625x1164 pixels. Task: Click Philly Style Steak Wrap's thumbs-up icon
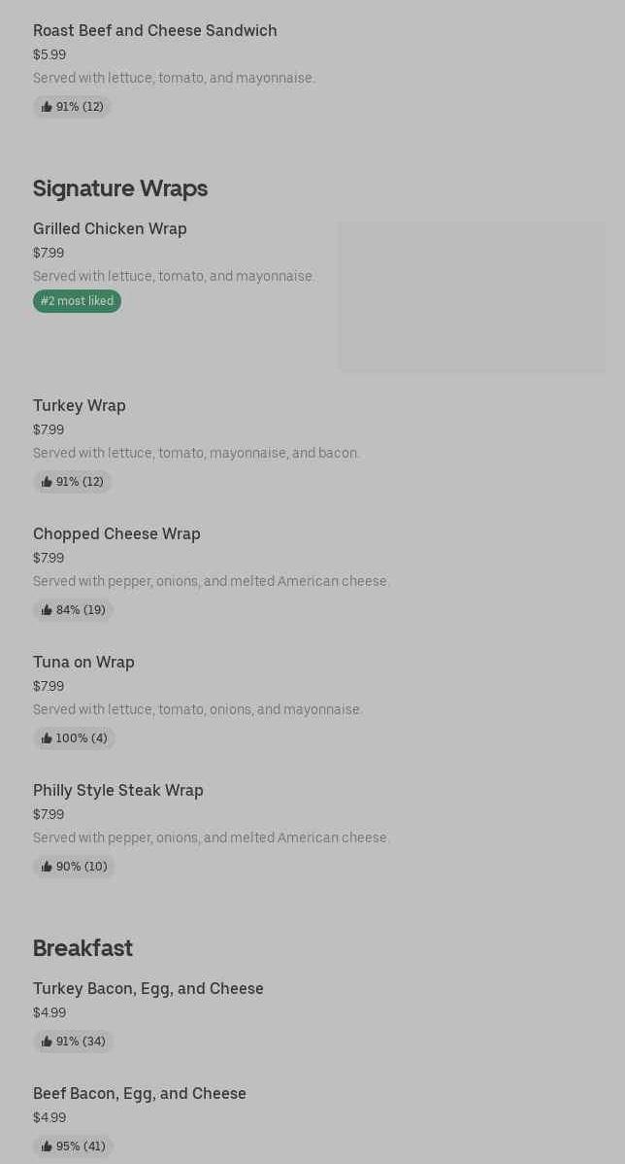[47, 867]
